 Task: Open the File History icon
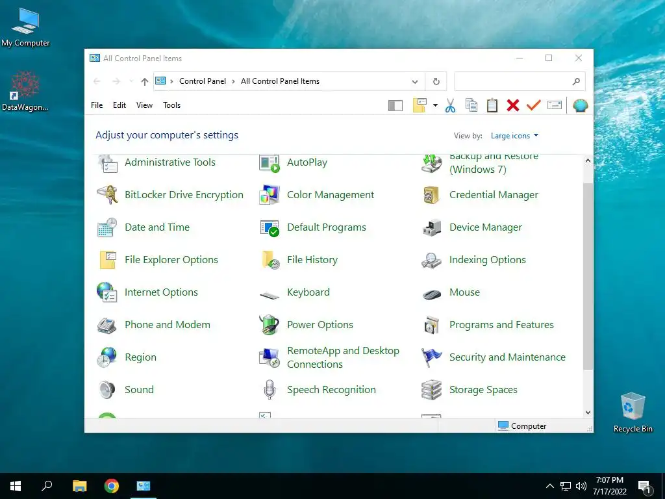271,260
